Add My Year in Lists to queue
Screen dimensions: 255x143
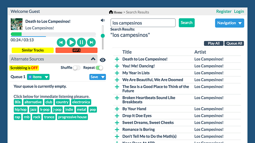[117, 73]
